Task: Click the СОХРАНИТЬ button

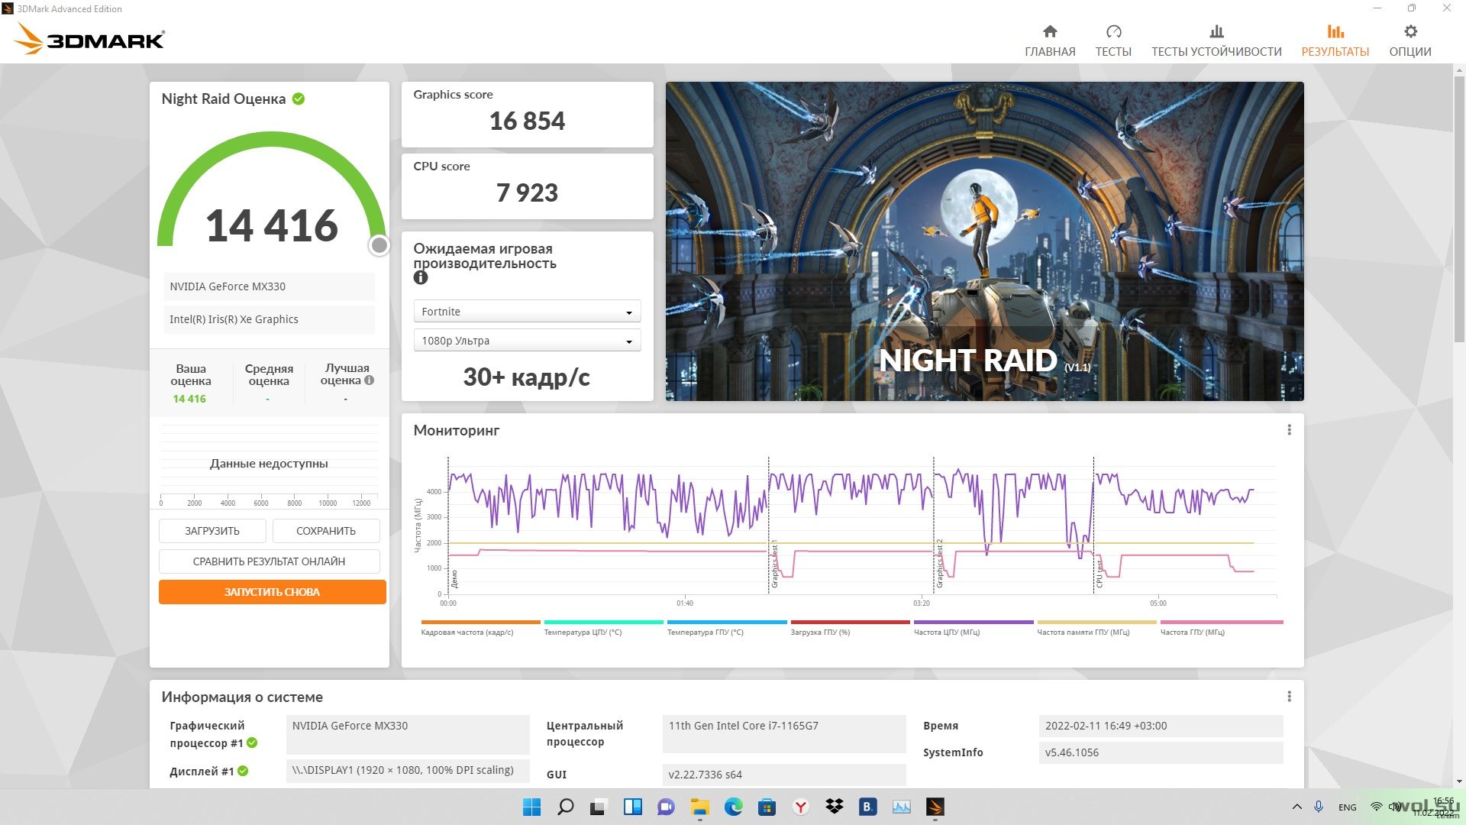Action: pos(326,531)
